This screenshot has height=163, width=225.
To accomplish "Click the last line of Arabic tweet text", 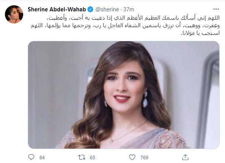I will click(200, 33).
